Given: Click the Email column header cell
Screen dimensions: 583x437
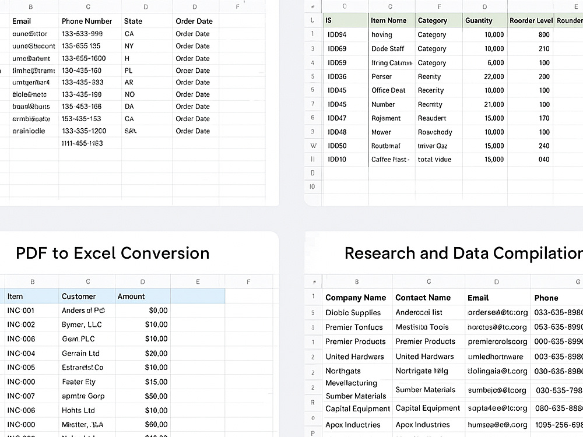Looking at the screenshot, I should [x=34, y=21].
